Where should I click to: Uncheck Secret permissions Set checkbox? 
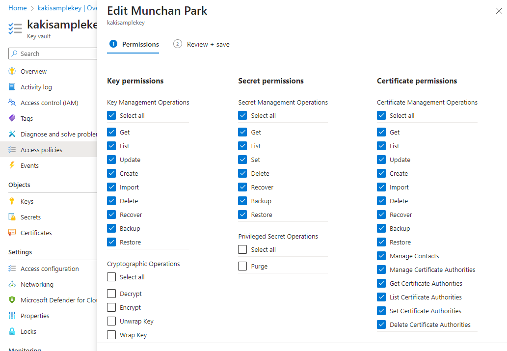pyautogui.click(x=242, y=160)
